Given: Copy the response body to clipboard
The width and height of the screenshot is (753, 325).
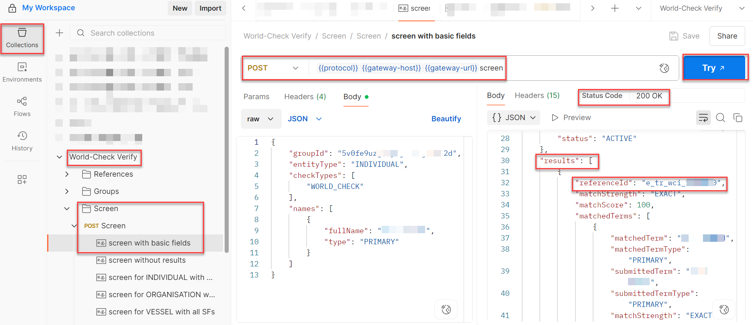Looking at the screenshot, I should click(x=737, y=118).
